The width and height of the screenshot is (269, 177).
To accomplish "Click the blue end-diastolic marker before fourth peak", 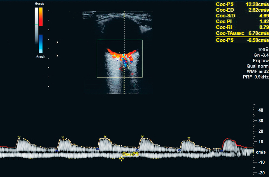I will pyautogui.click(x=137, y=150).
